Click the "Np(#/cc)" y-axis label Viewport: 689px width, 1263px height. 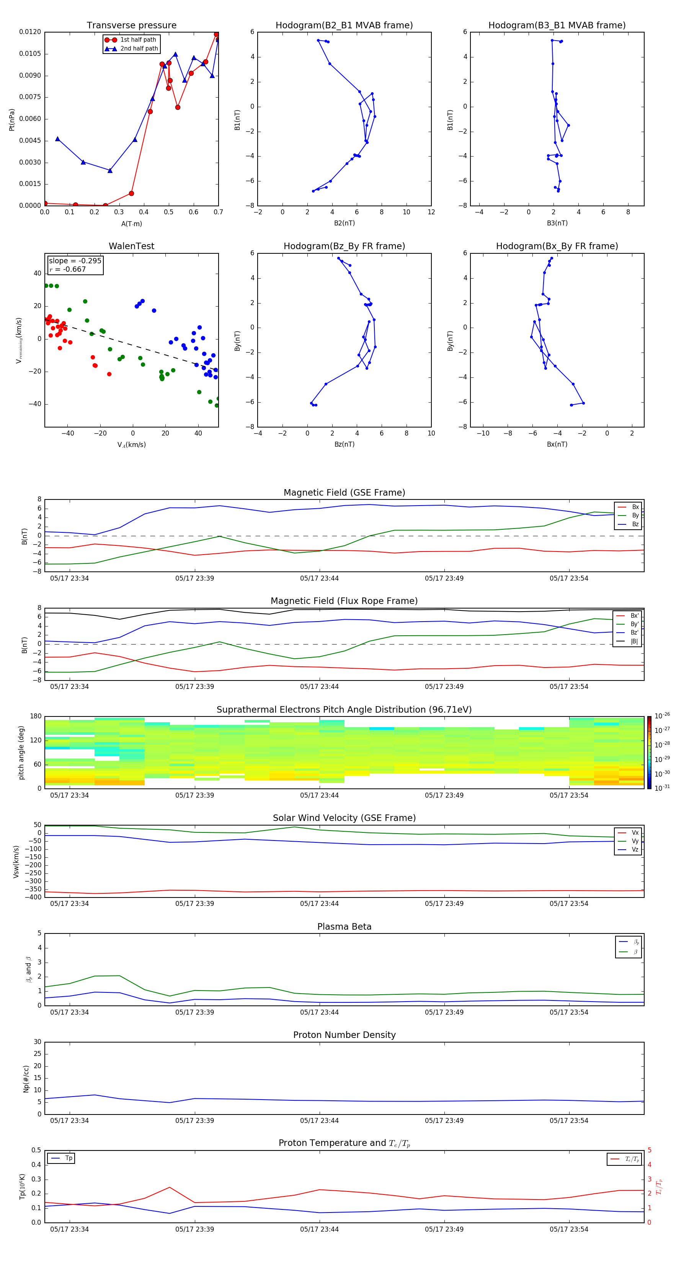tap(26, 1079)
